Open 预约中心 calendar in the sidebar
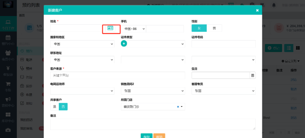Screen dimensions: 305x138 pos(8,41)
